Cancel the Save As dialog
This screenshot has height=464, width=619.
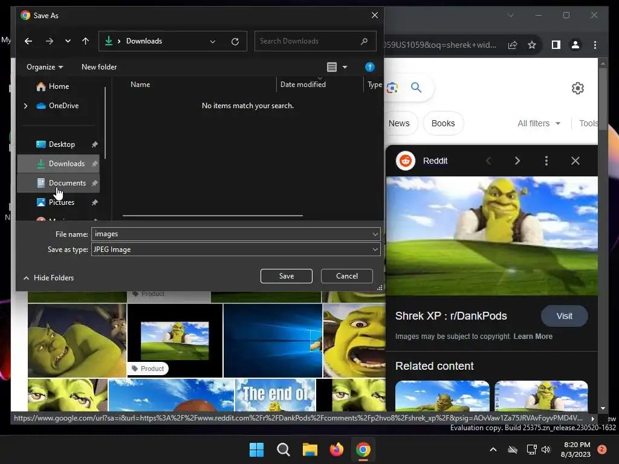coord(346,276)
